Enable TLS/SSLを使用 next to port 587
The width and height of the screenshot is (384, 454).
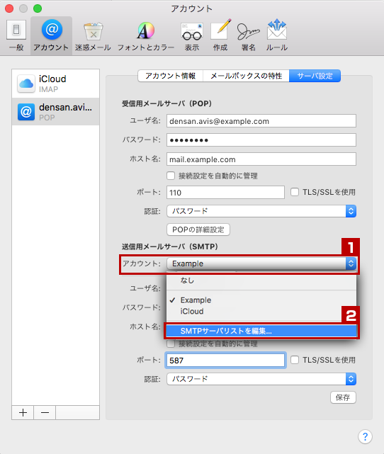(295, 360)
